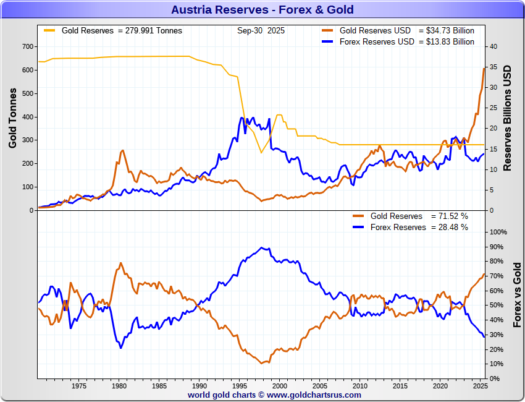This screenshot has height=402, width=525.
Task: Click the date label 'Sep-30 2025'
Action: [x=261, y=30]
